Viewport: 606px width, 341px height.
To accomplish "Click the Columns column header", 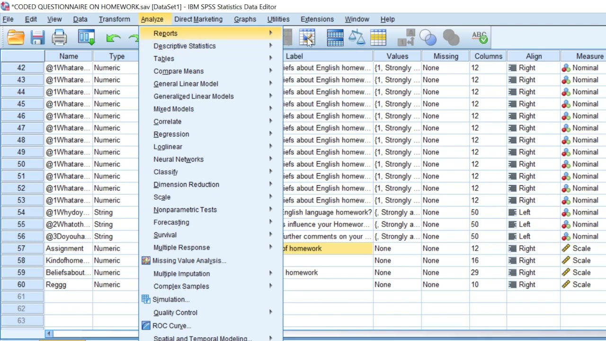I will click(488, 56).
